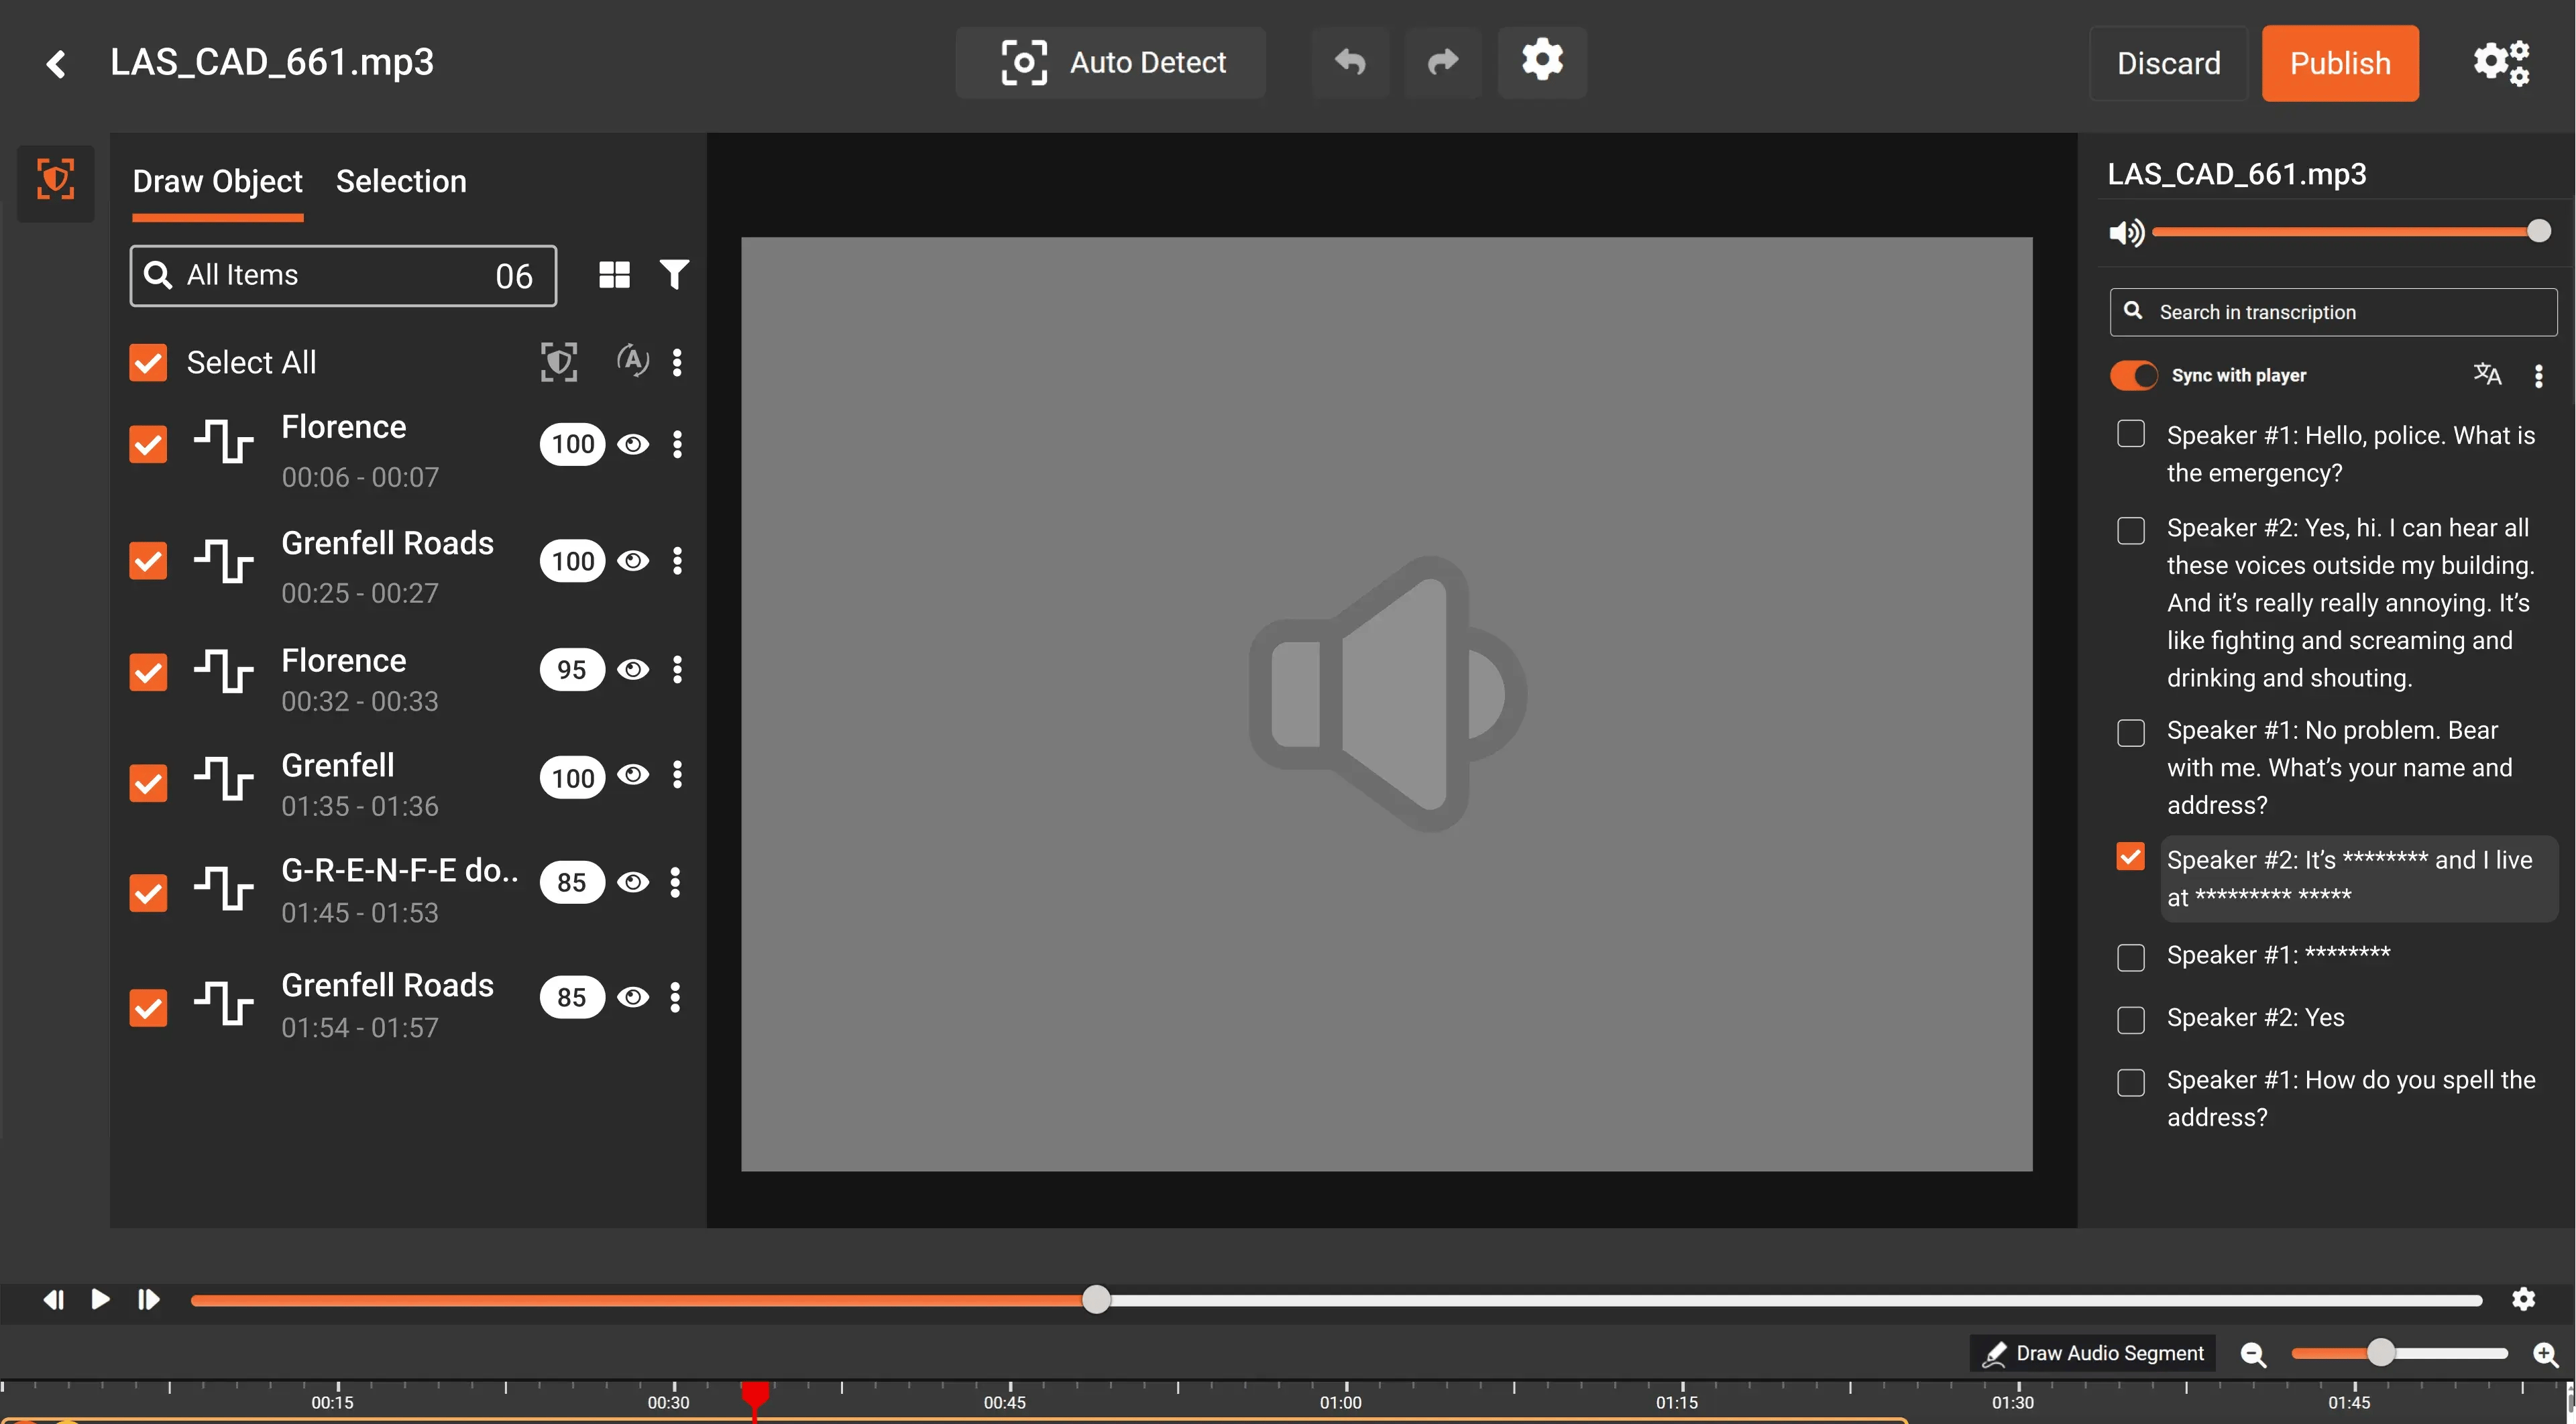Switch to the Selection tab
Viewport: 2576px width, 1424px height.
401,181
